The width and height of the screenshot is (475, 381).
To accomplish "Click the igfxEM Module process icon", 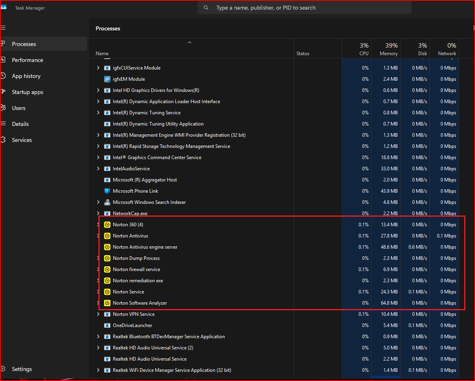I will pyautogui.click(x=107, y=79).
